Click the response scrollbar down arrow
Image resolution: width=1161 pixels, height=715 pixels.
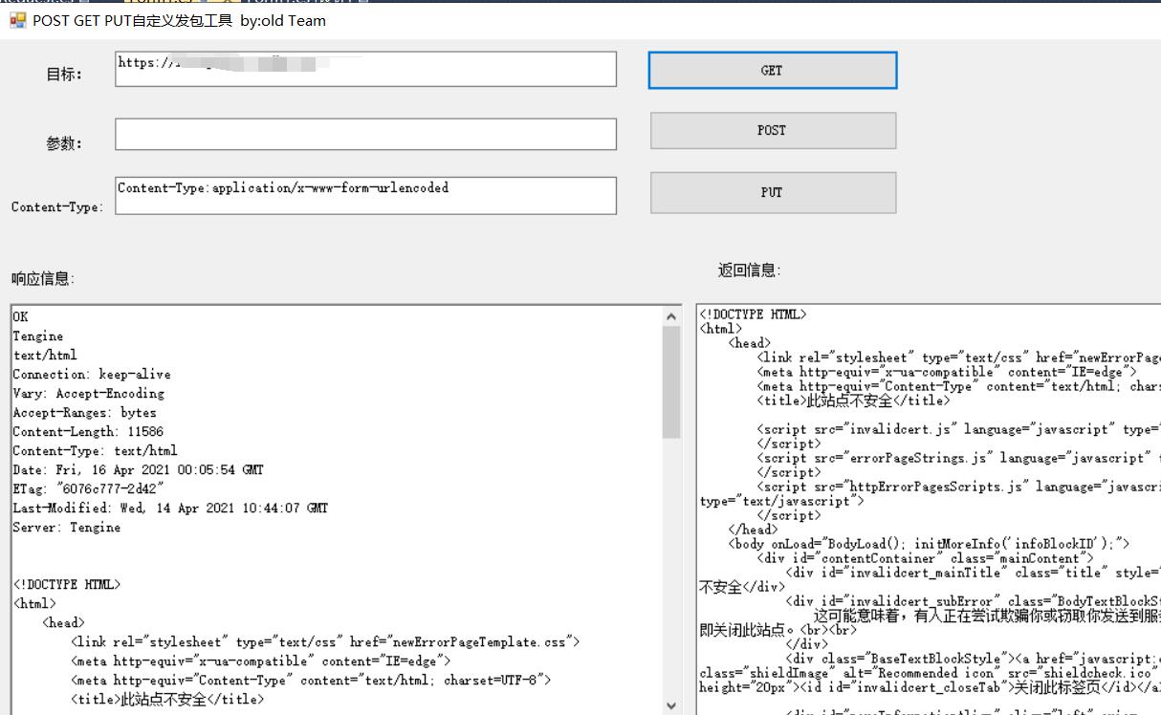(672, 705)
